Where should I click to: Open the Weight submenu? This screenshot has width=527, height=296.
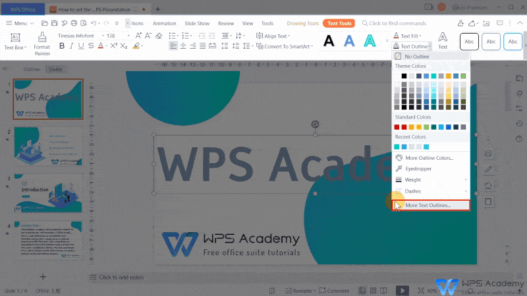coord(431,180)
